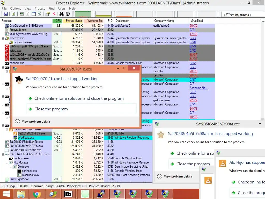
Task: Click Close the program in the Sat205f8c4b5b7c08af.exe dialog
Action: click(x=191, y=164)
